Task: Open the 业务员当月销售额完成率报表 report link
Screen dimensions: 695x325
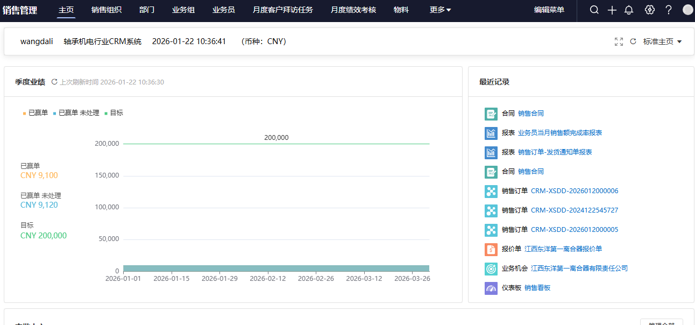Action: (559, 133)
